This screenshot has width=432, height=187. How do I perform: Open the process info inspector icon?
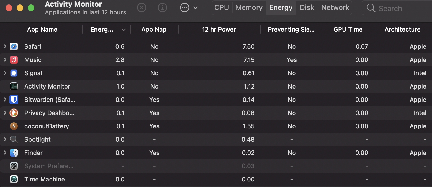(x=162, y=8)
